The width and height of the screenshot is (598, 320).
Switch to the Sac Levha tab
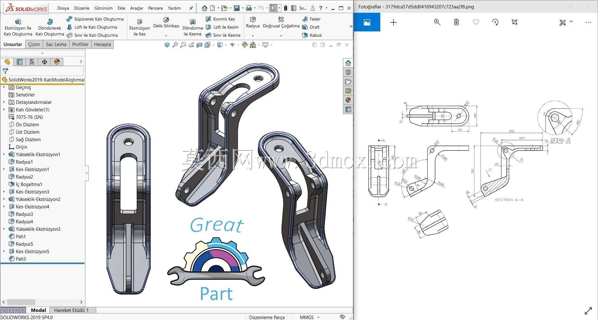tap(56, 44)
